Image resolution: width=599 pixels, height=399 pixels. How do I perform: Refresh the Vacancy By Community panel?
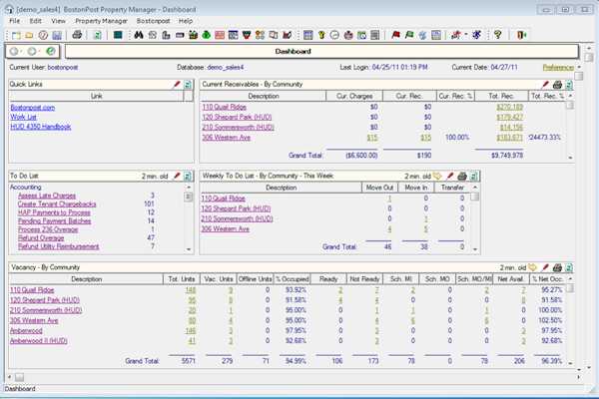569,267
